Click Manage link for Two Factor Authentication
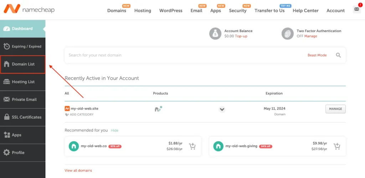 [311, 36]
